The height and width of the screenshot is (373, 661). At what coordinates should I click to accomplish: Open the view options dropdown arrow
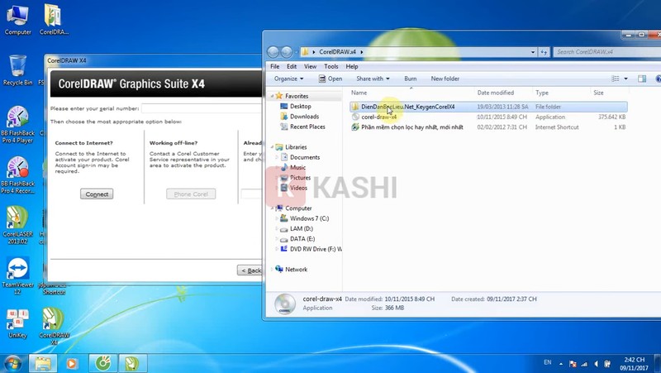click(x=625, y=79)
